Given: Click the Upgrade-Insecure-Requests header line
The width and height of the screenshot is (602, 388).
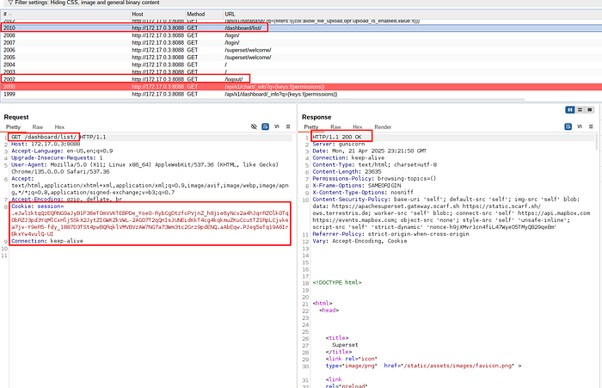Looking at the screenshot, I should click(x=57, y=158).
